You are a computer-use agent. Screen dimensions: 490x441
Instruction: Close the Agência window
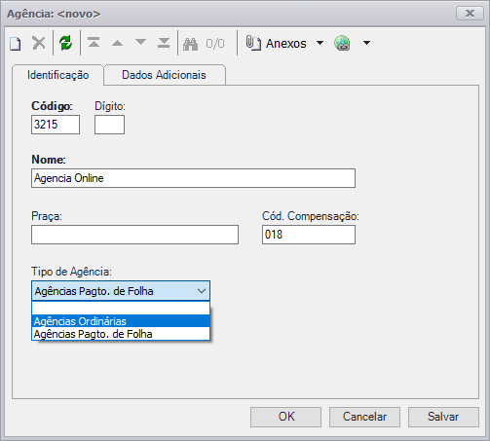click(x=470, y=14)
